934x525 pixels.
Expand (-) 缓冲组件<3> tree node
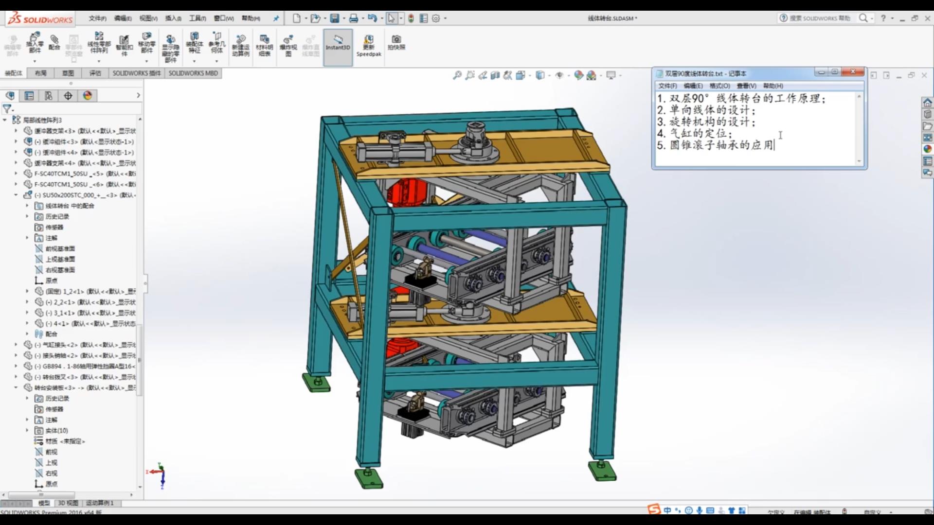(16, 141)
